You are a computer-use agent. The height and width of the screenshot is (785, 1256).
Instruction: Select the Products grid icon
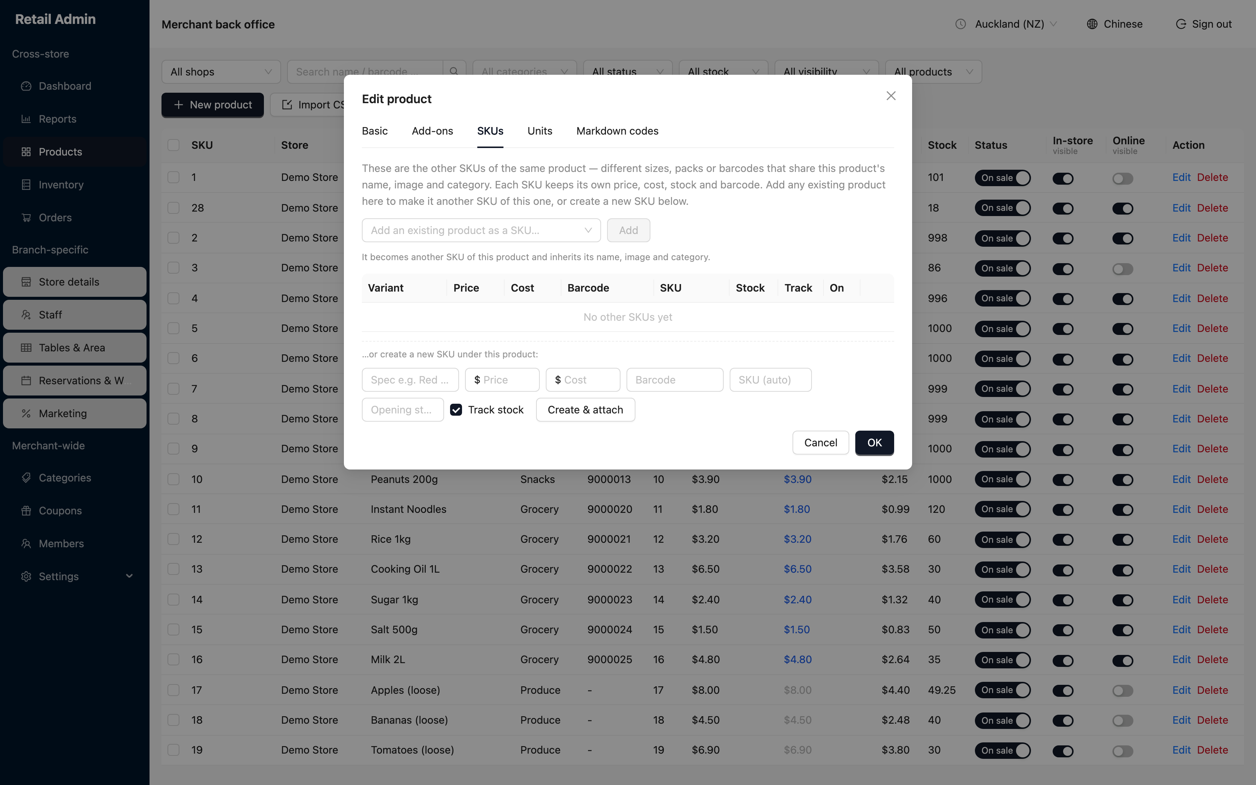(26, 152)
